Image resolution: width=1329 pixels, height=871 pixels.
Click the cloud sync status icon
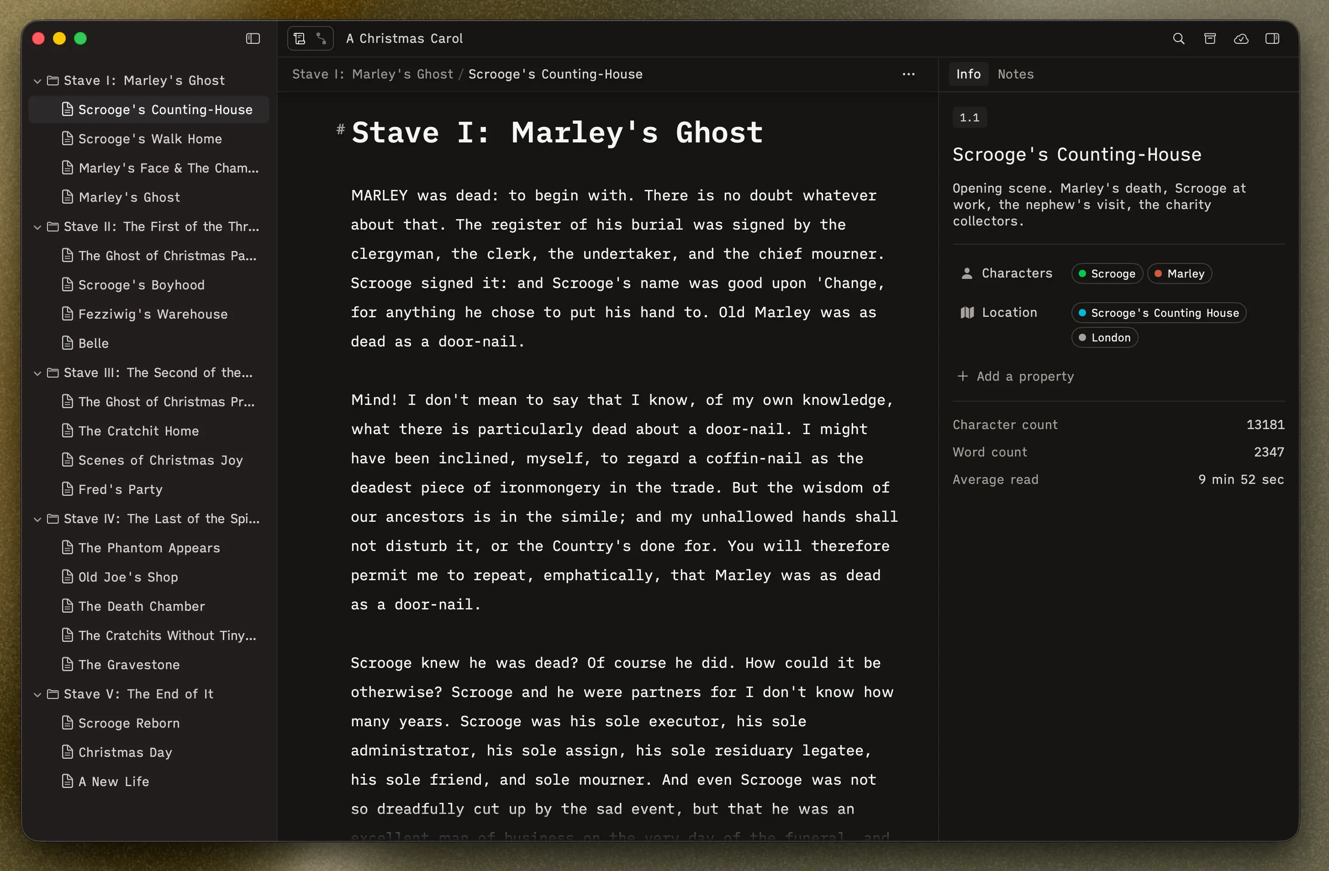(x=1241, y=38)
